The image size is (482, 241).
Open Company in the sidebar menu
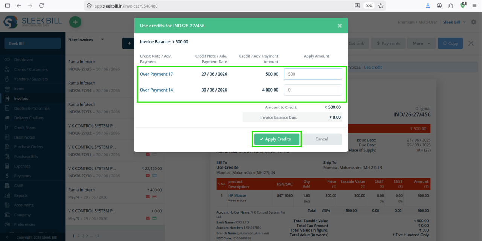coord(22,215)
